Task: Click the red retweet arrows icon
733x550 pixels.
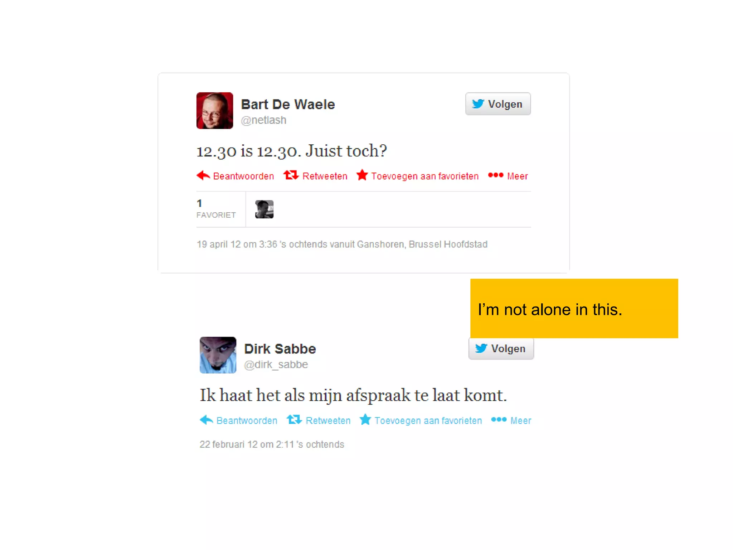Action: (x=291, y=175)
